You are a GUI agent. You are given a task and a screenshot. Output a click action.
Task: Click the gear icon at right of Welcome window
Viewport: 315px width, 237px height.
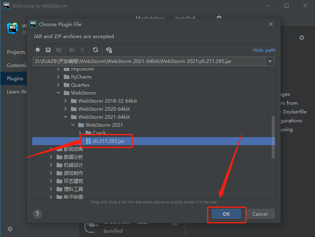coord(301,38)
